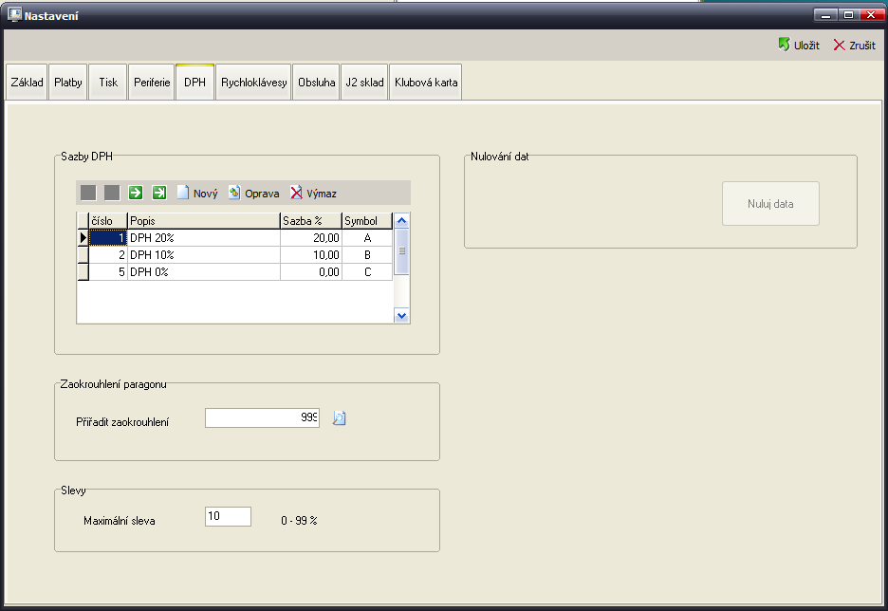Click the 0,00 rate cell
Screen dimensions: 888x611
pyautogui.click(x=311, y=271)
